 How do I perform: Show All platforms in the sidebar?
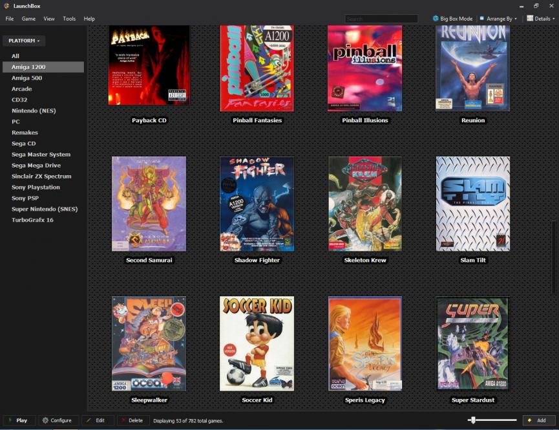(x=16, y=56)
